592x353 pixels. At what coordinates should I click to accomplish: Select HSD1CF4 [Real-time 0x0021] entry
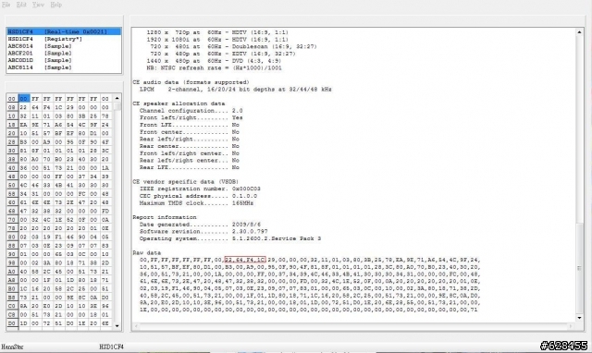[64, 31]
